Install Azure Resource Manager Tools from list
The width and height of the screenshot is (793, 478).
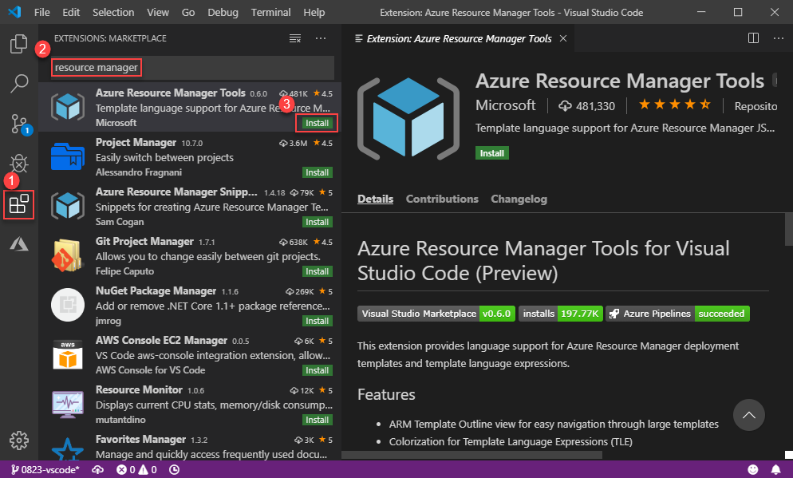pyautogui.click(x=317, y=123)
